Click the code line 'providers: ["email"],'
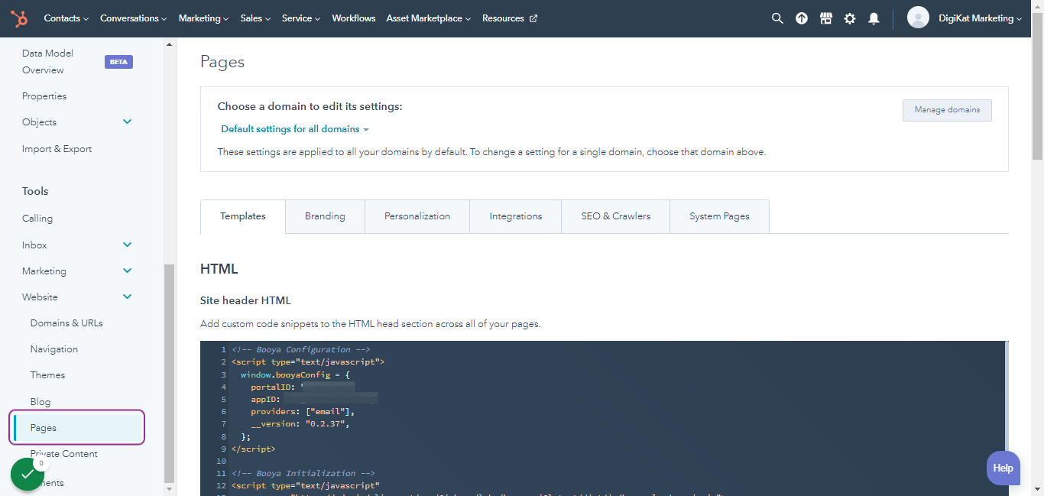The height and width of the screenshot is (496, 1044). click(x=303, y=411)
